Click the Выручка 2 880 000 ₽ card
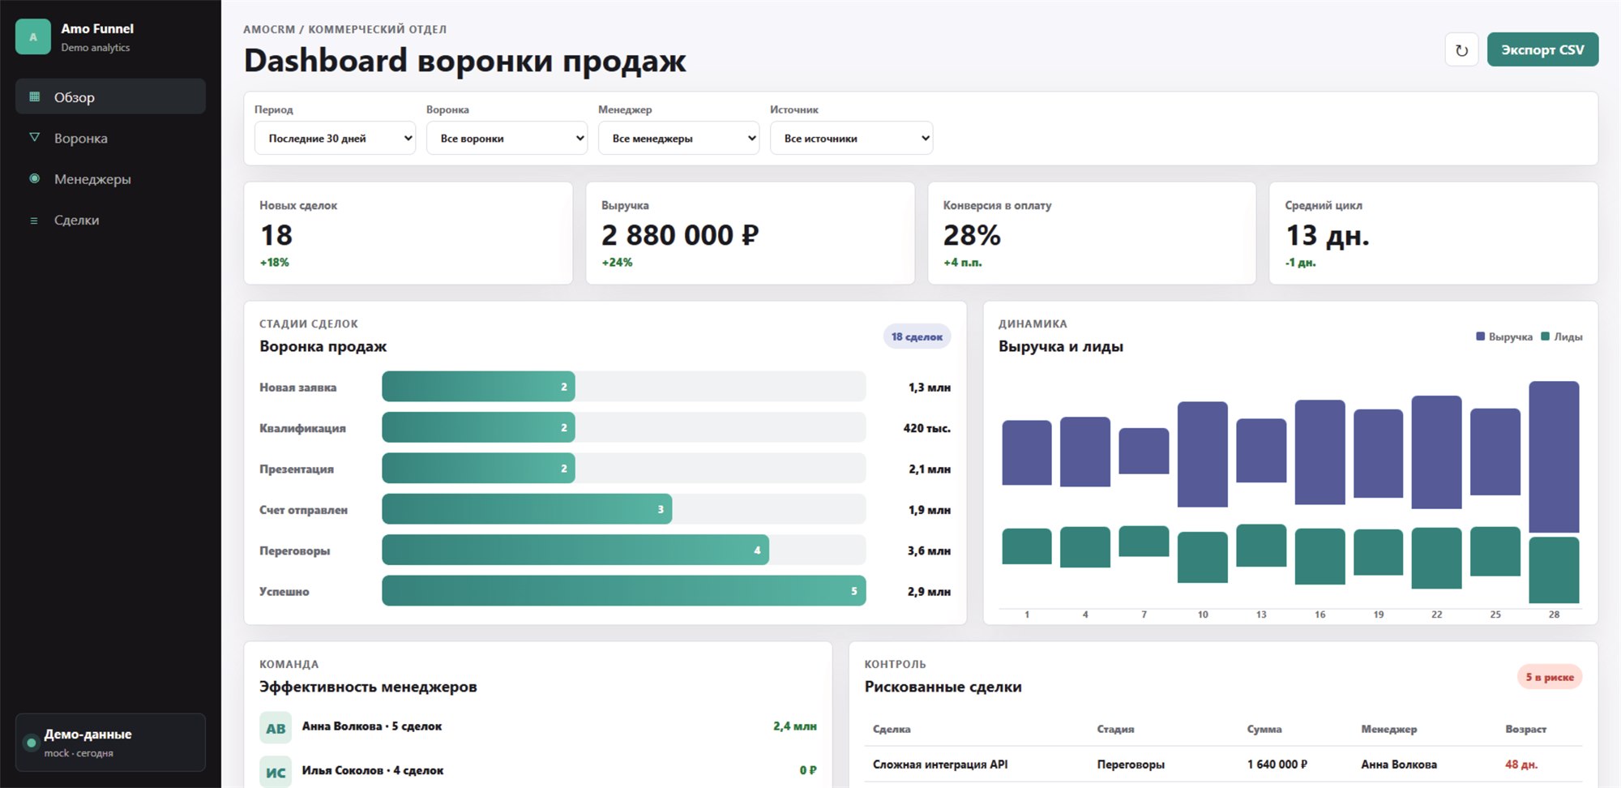 [x=751, y=233]
